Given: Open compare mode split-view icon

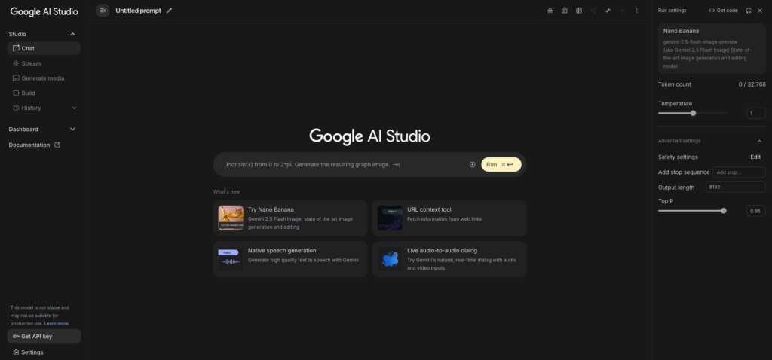Looking at the screenshot, I should coord(579,11).
